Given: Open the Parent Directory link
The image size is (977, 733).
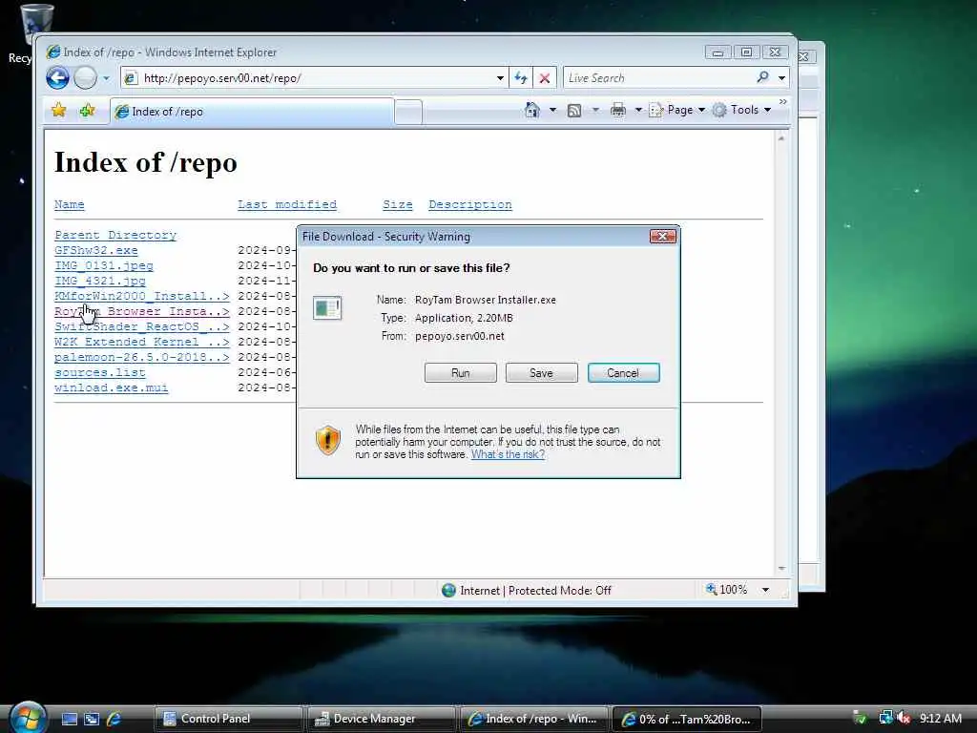Looking at the screenshot, I should [x=115, y=235].
